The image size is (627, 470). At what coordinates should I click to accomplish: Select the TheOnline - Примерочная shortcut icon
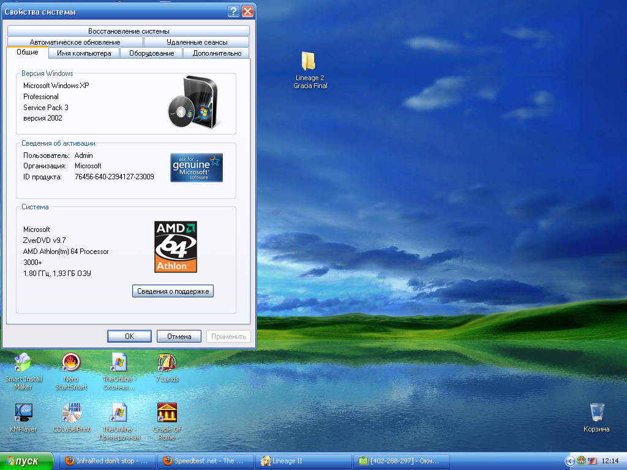(x=119, y=413)
